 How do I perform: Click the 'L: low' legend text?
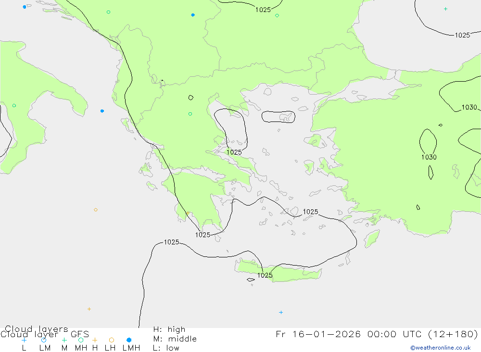166,348
